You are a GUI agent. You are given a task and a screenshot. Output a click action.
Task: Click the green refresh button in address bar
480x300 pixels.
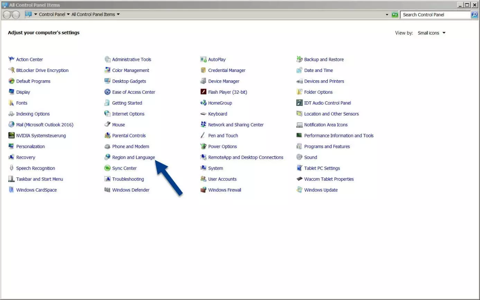[395, 15]
